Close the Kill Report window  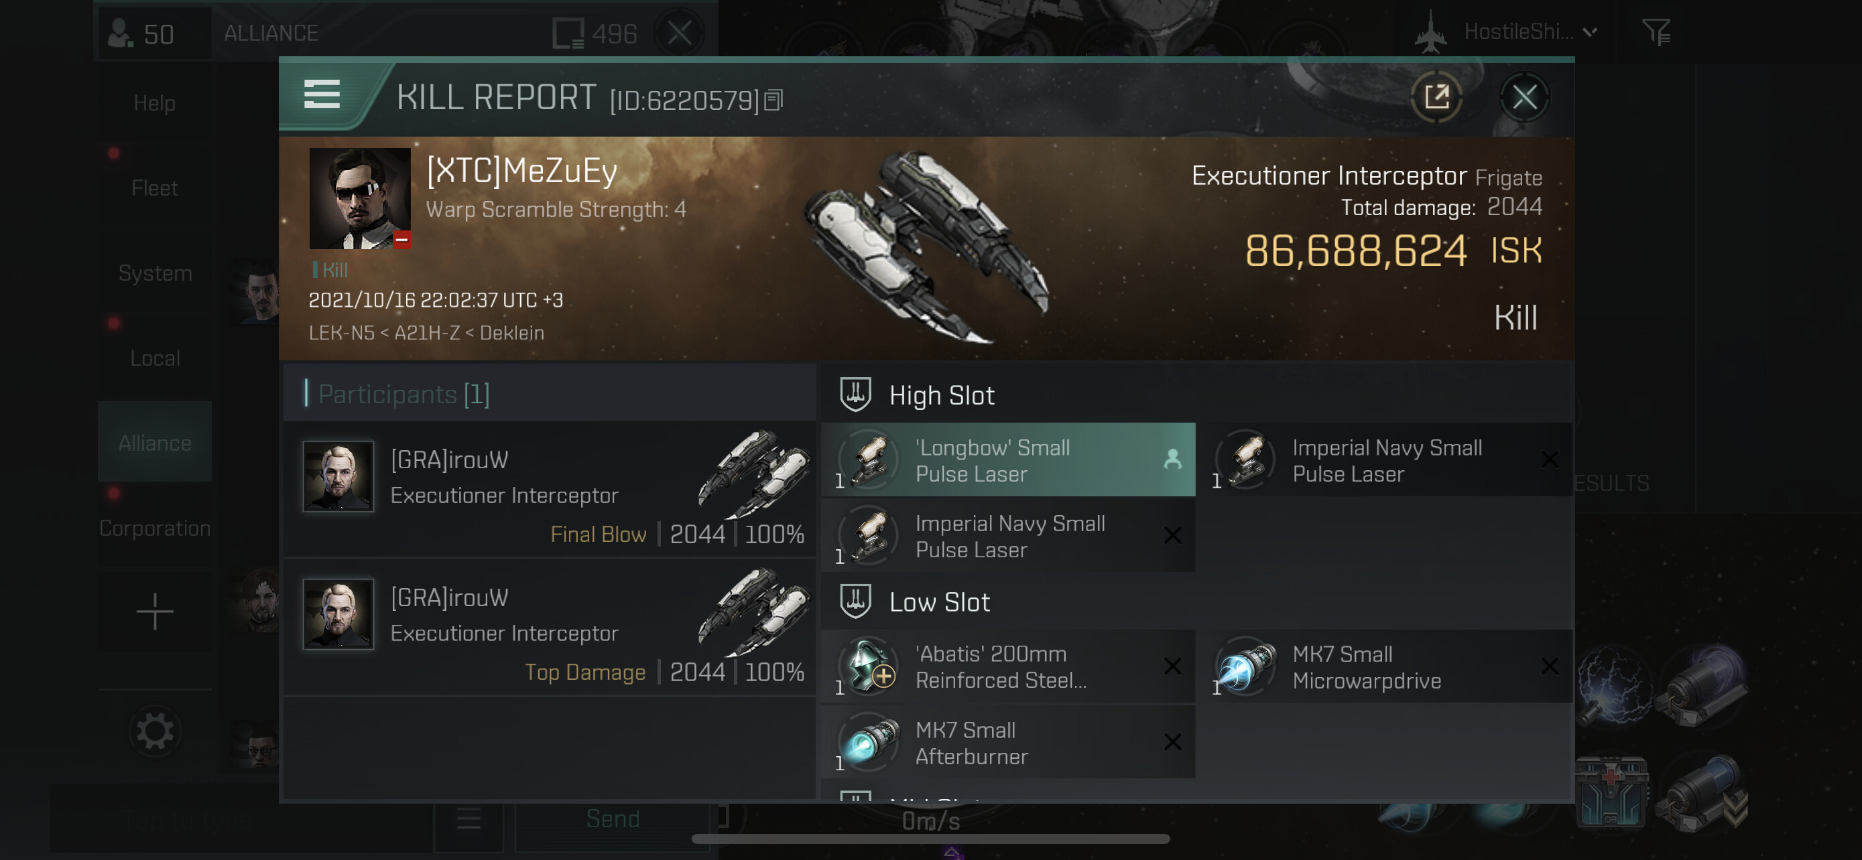point(1524,96)
